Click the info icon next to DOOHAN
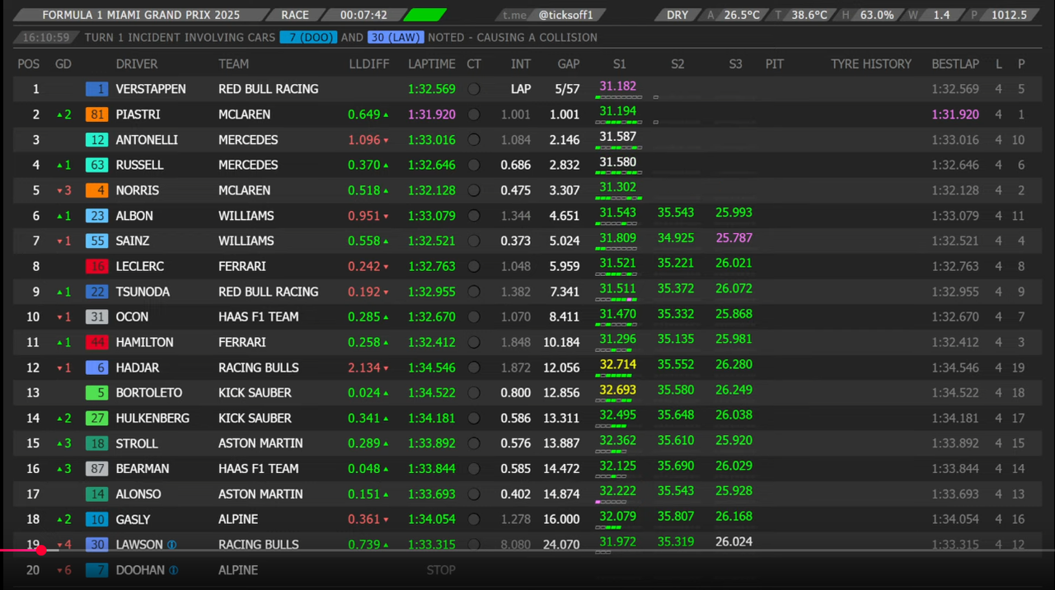 174,570
